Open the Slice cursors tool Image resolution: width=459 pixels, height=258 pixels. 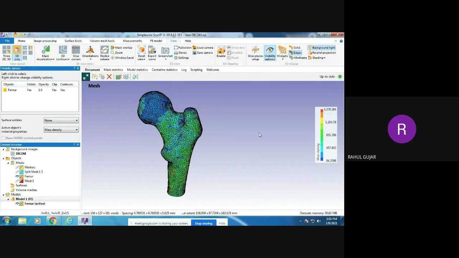coord(76,53)
